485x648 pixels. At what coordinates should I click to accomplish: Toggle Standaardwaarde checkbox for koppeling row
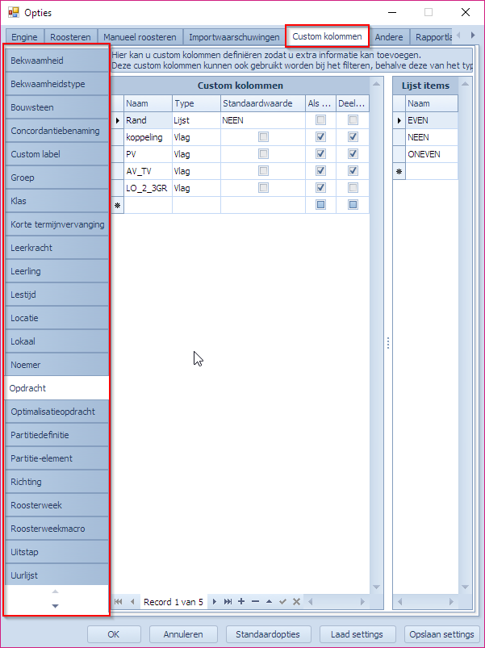[263, 137]
